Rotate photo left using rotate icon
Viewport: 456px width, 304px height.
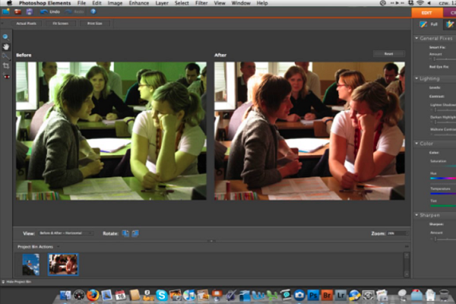125,233
